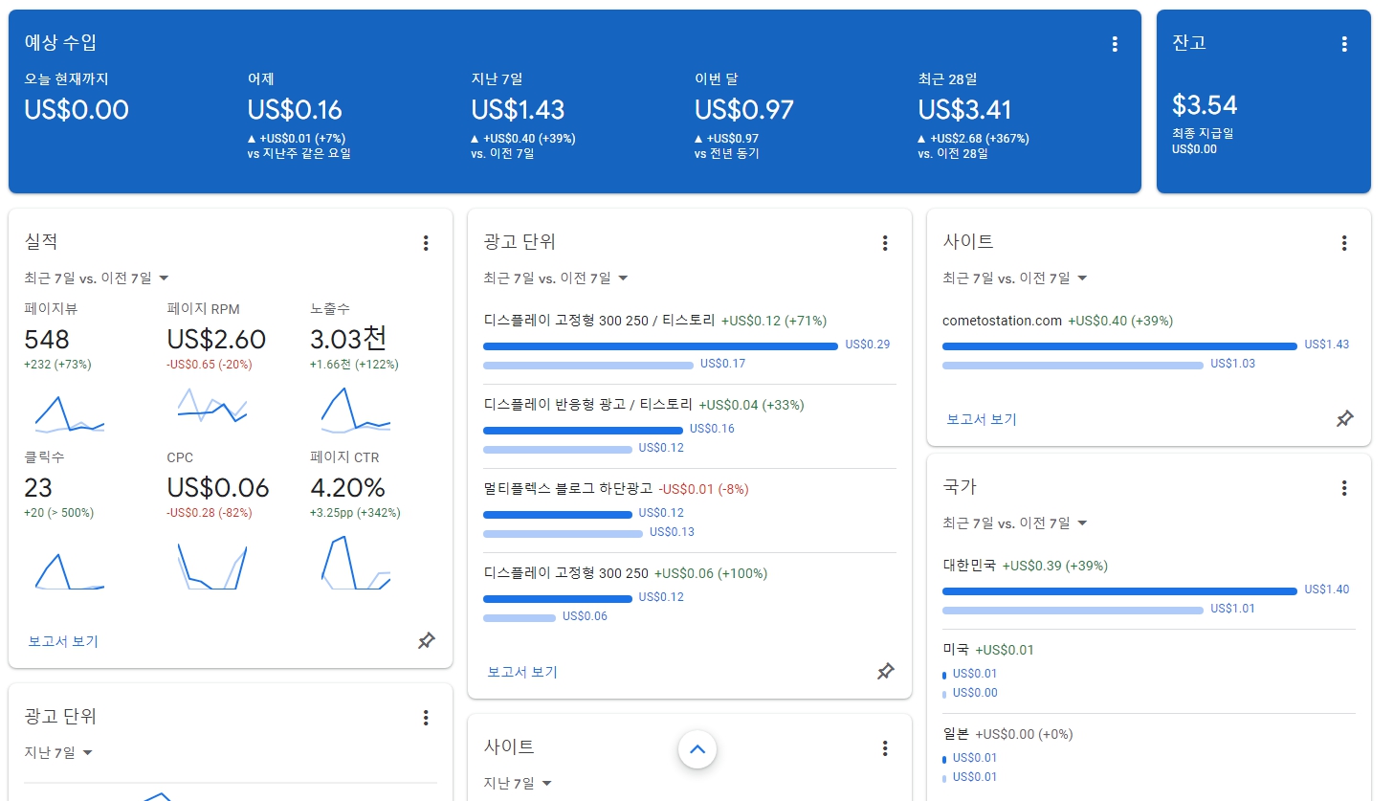Expand top 광고 단위 date range dropdown
1394x801 pixels.
tap(556, 278)
